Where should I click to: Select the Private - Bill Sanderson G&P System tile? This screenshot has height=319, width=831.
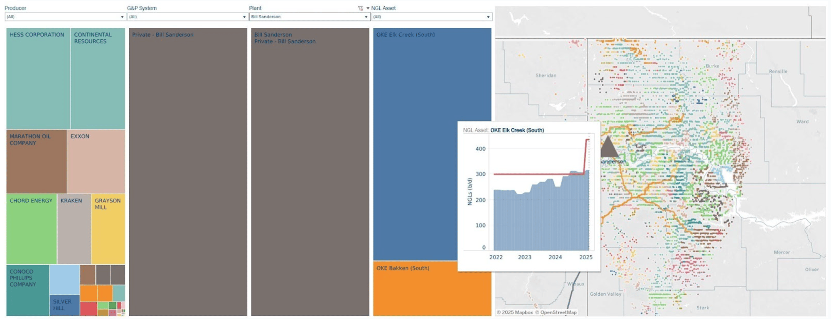pyautogui.click(x=188, y=172)
